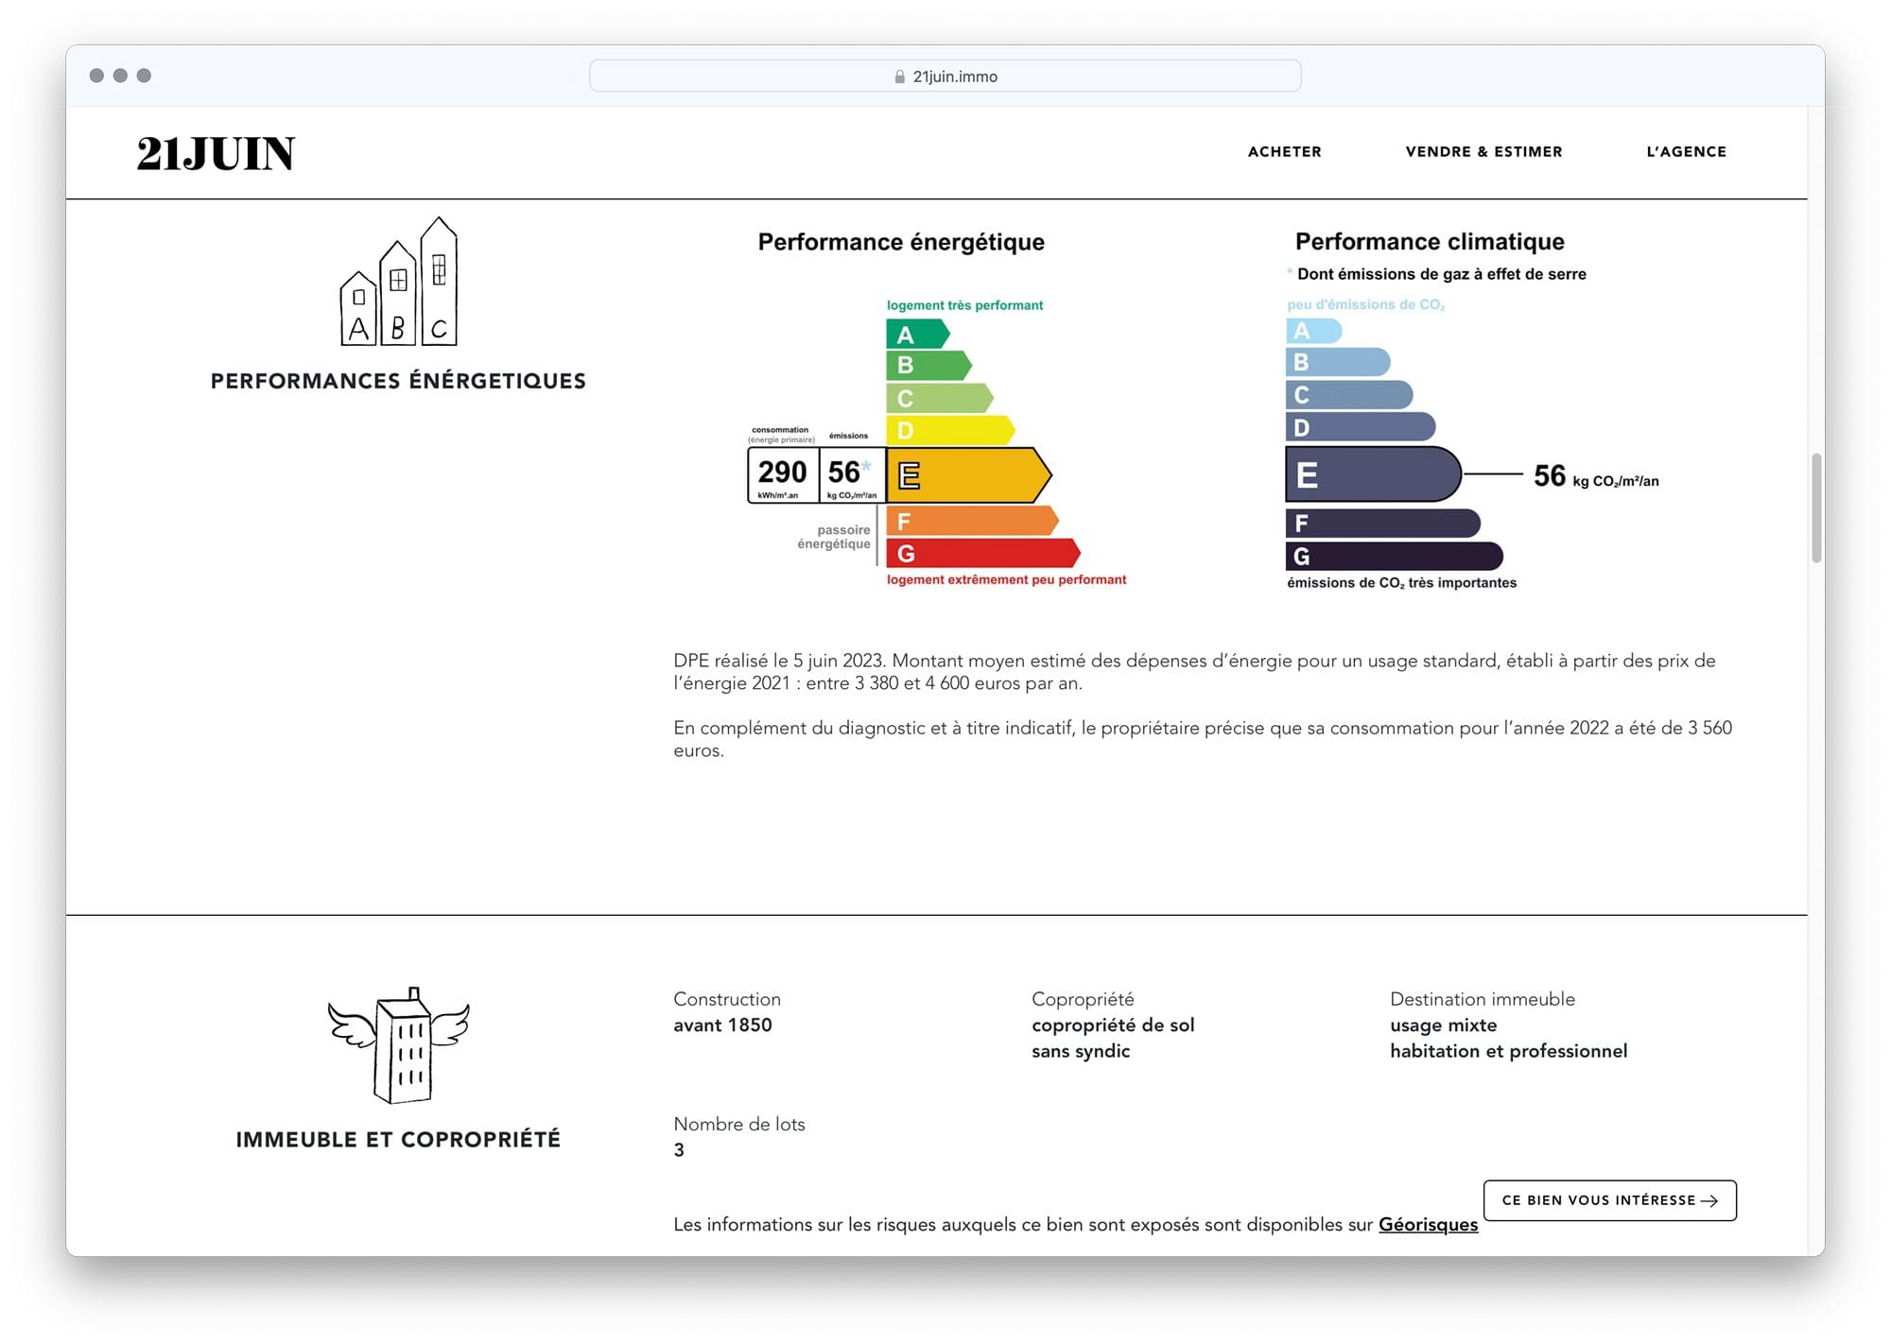Click the Performance climatique heading
Screen dimensions: 1891x1344
tap(1430, 242)
